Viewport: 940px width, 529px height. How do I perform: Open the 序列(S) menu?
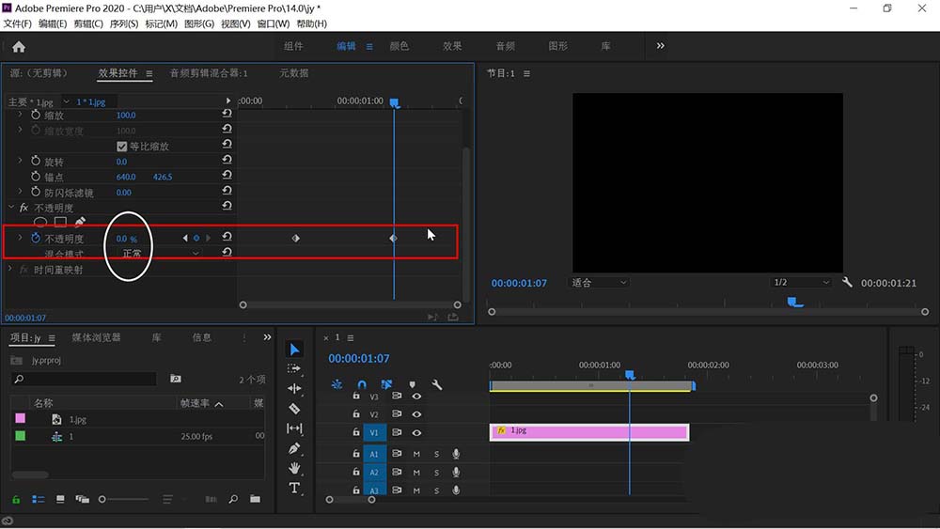pyautogui.click(x=123, y=23)
